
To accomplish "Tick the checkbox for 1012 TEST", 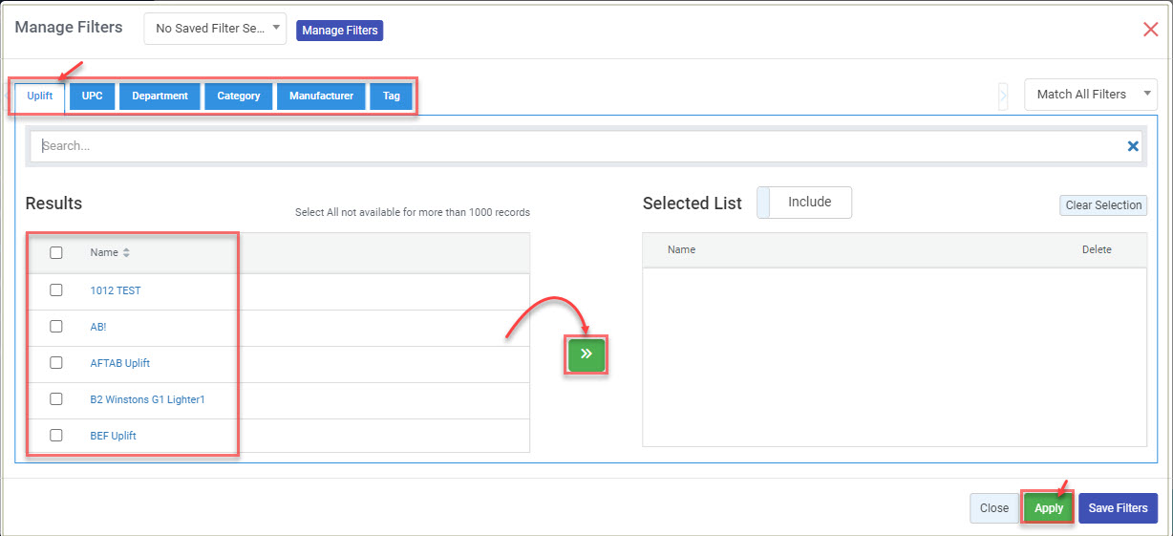I will point(56,290).
